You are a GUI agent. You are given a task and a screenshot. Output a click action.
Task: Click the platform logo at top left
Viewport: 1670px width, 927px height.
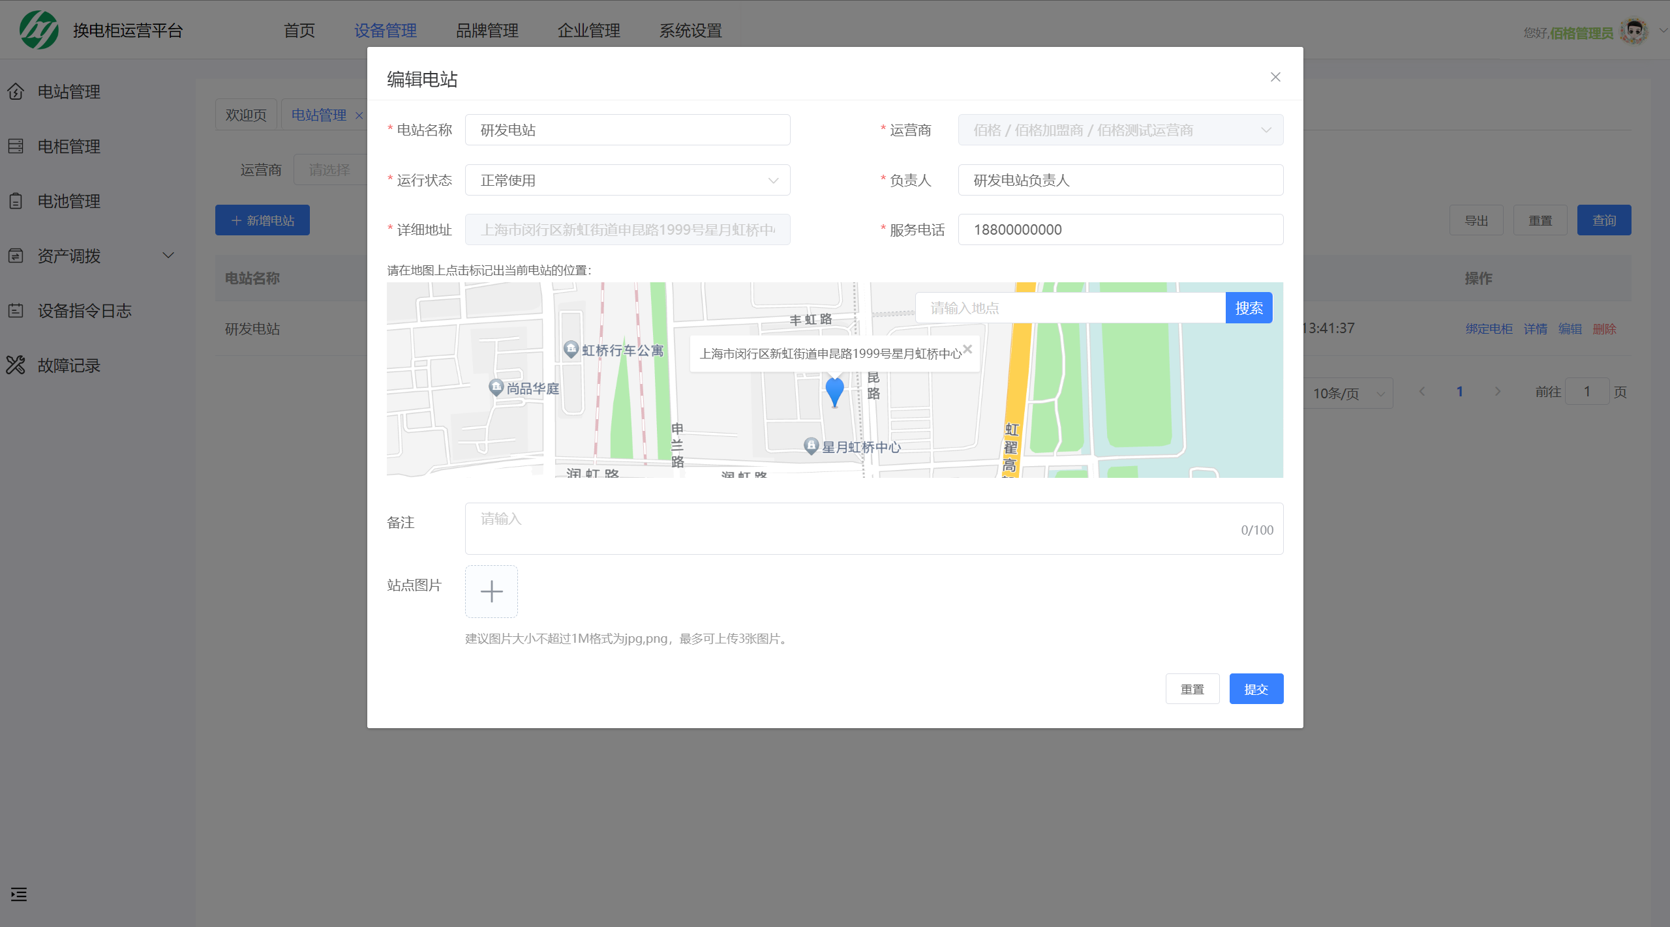pyautogui.click(x=39, y=29)
